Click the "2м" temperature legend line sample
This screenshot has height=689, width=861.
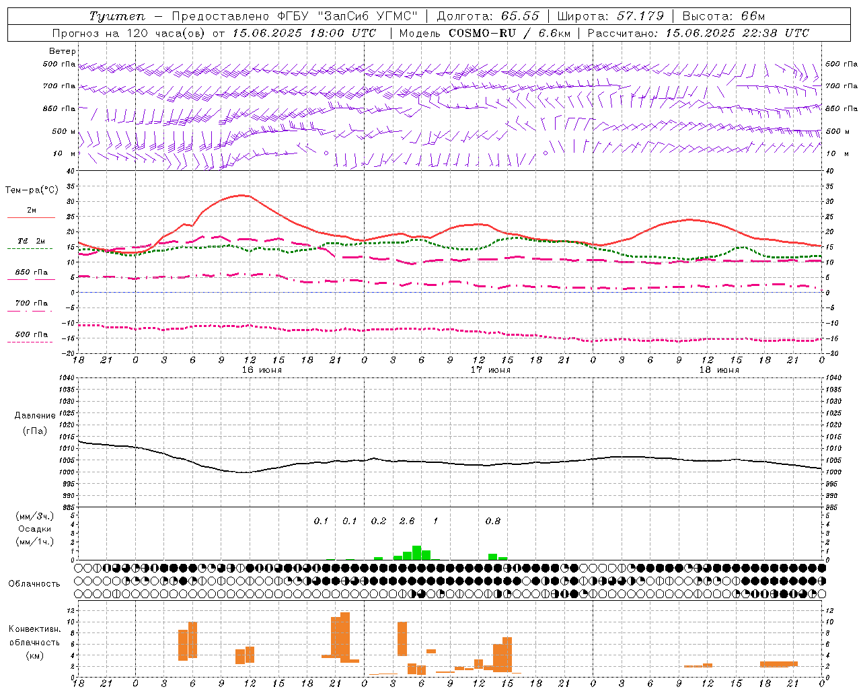pos(31,217)
